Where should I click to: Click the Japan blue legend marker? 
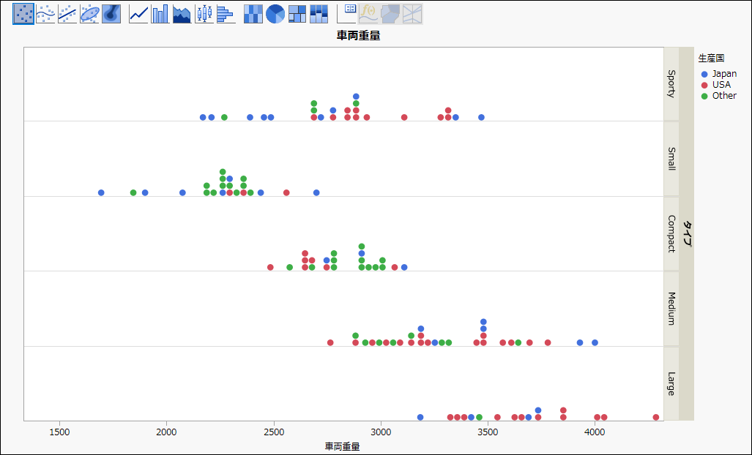click(704, 74)
